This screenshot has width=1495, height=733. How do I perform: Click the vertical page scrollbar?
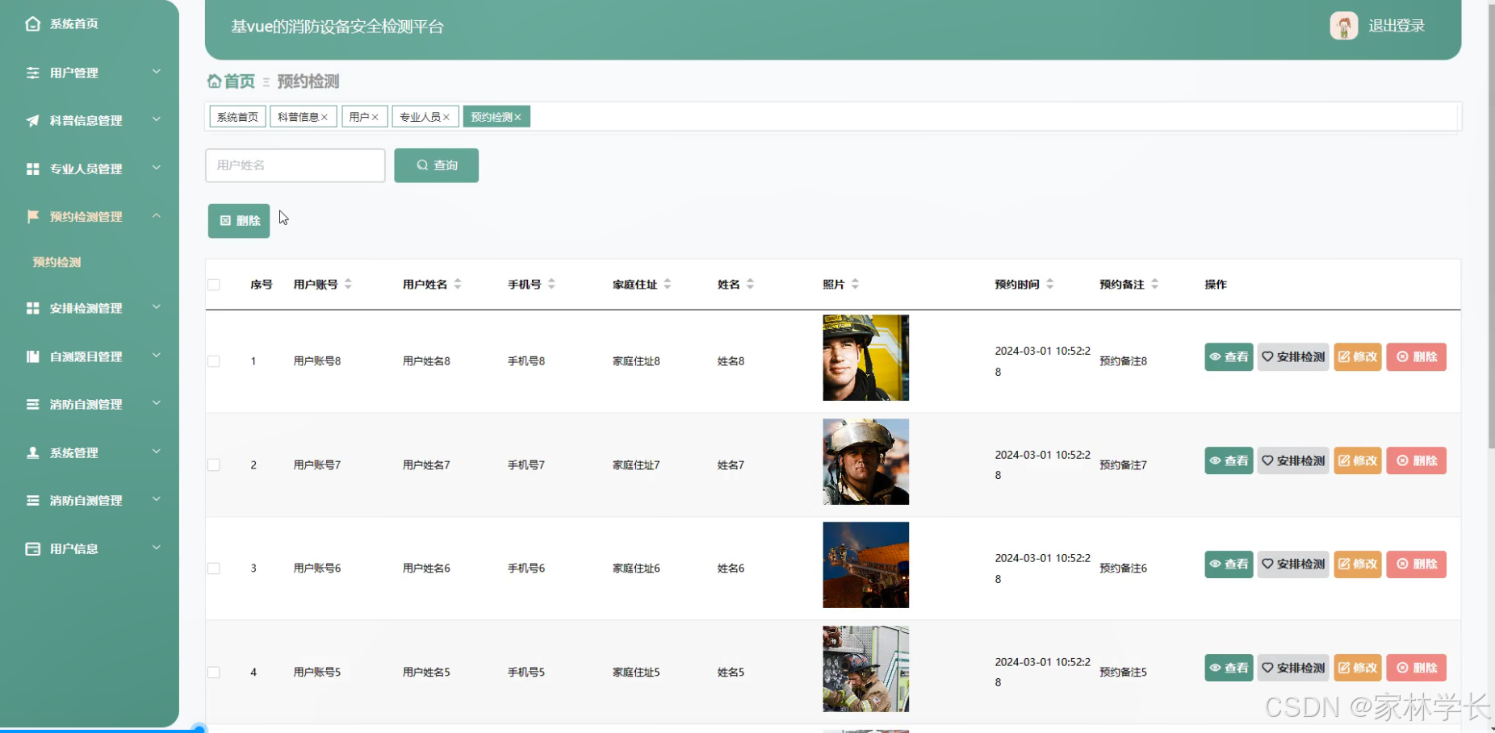(x=1490, y=226)
